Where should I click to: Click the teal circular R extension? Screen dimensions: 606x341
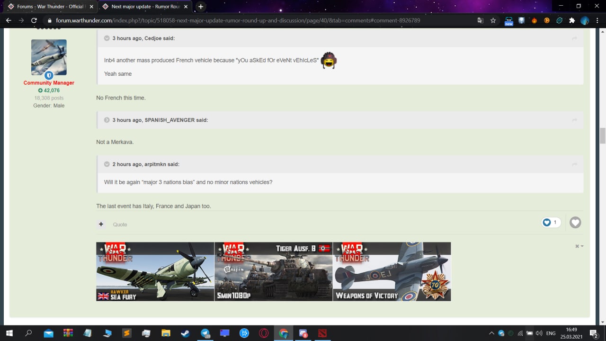pos(560,20)
